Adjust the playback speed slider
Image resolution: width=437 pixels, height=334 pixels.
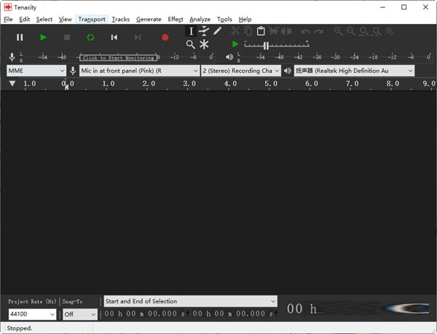[x=266, y=45]
